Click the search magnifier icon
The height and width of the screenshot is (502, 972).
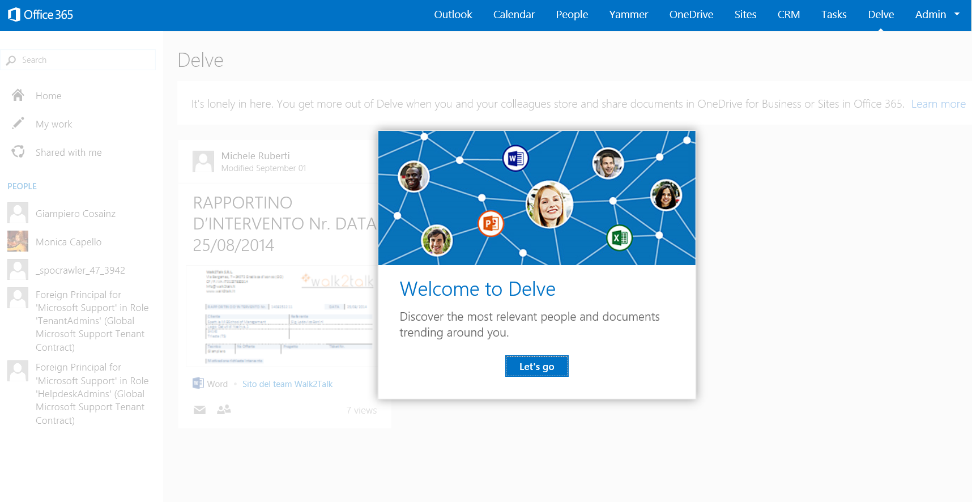11,60
